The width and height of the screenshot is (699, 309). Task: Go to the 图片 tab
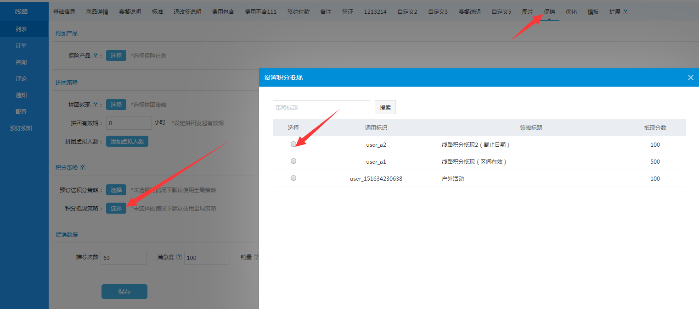point(528,11)
